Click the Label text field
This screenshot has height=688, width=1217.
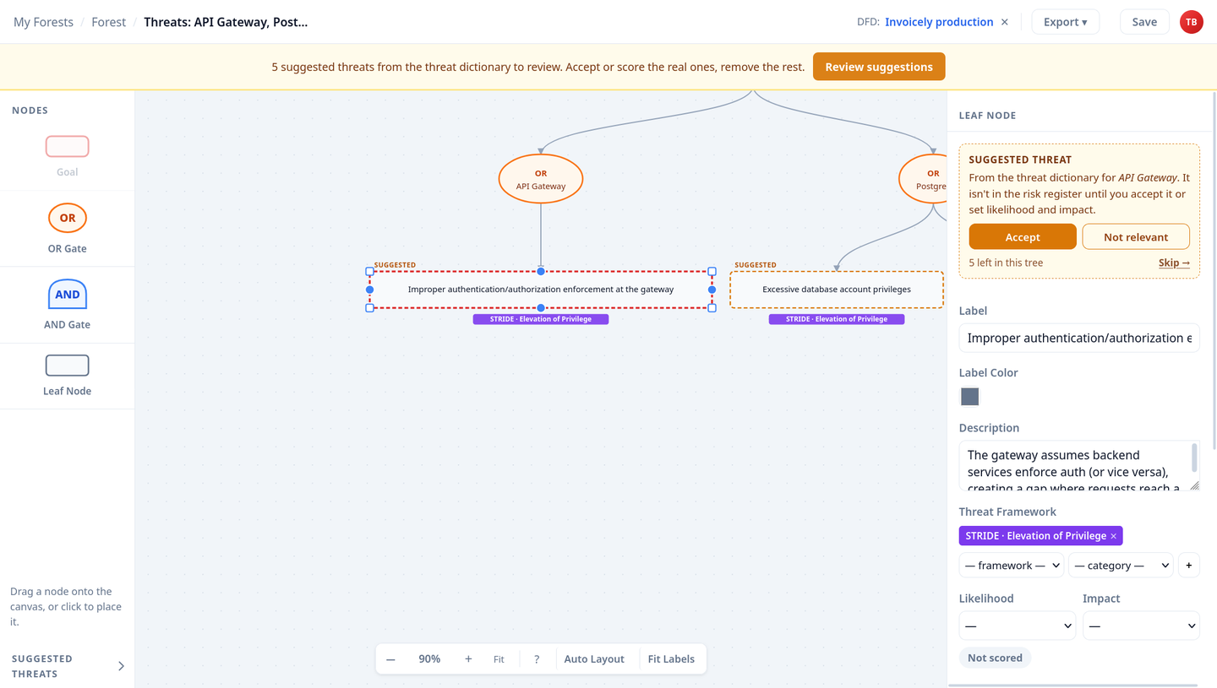(x=1079, y=338)
